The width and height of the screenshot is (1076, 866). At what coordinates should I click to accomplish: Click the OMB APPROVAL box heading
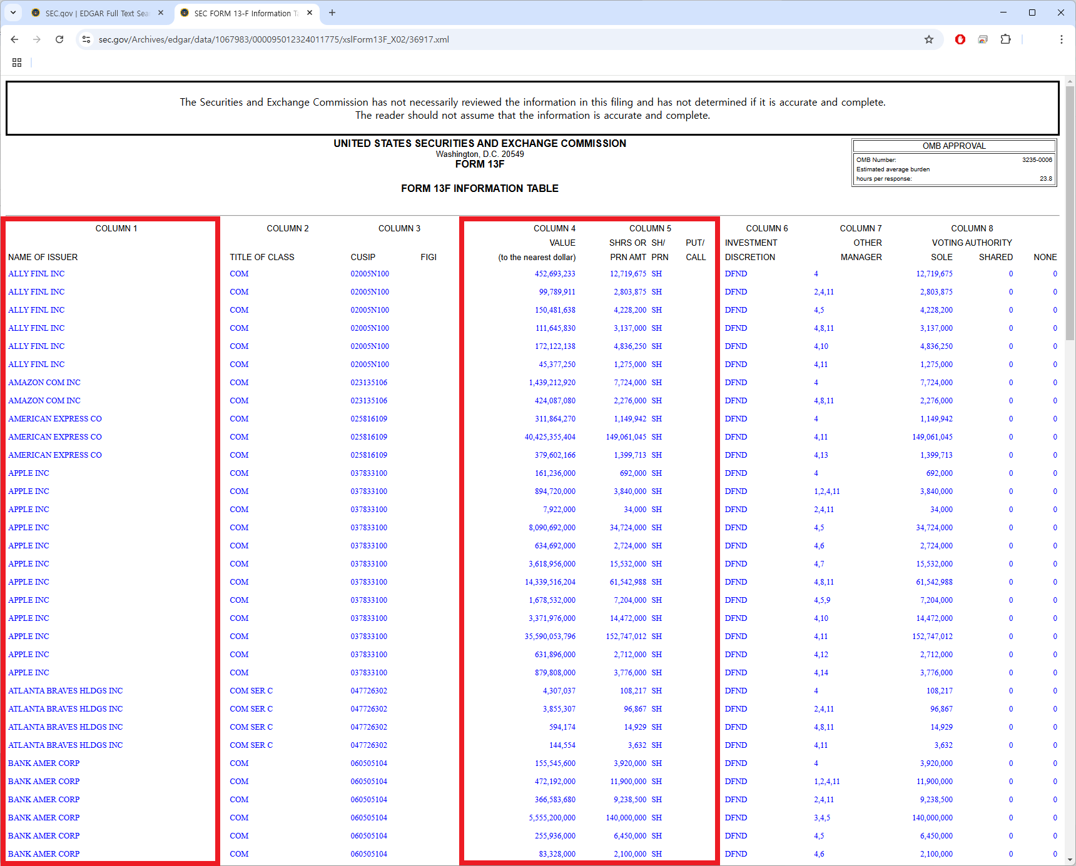[x=954, y=146]
